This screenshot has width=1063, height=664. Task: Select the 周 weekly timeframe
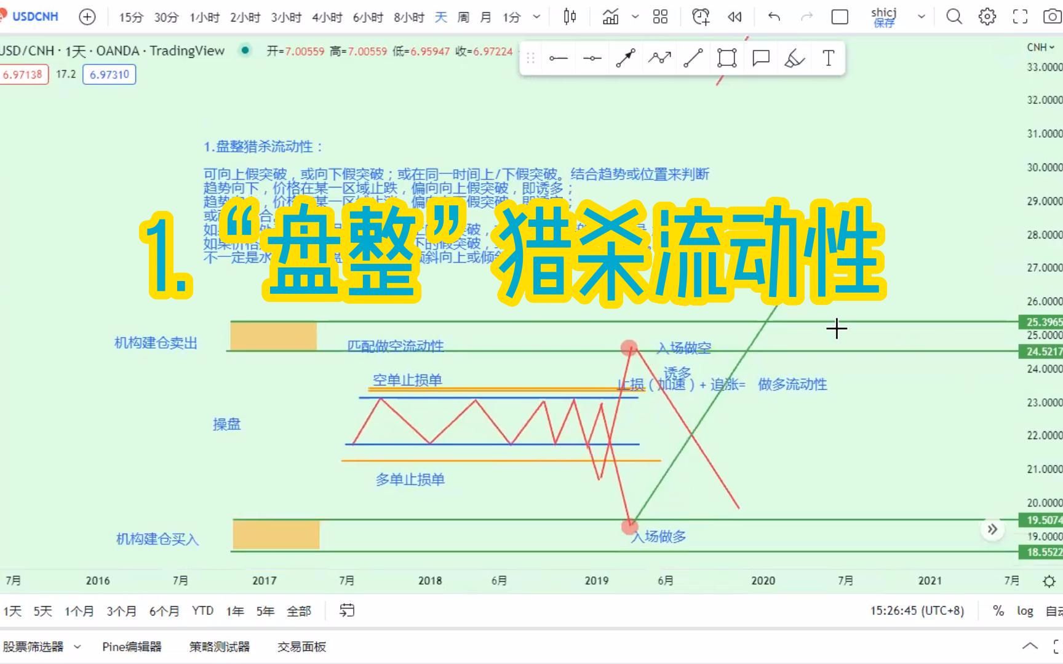[x=464, y=17]
